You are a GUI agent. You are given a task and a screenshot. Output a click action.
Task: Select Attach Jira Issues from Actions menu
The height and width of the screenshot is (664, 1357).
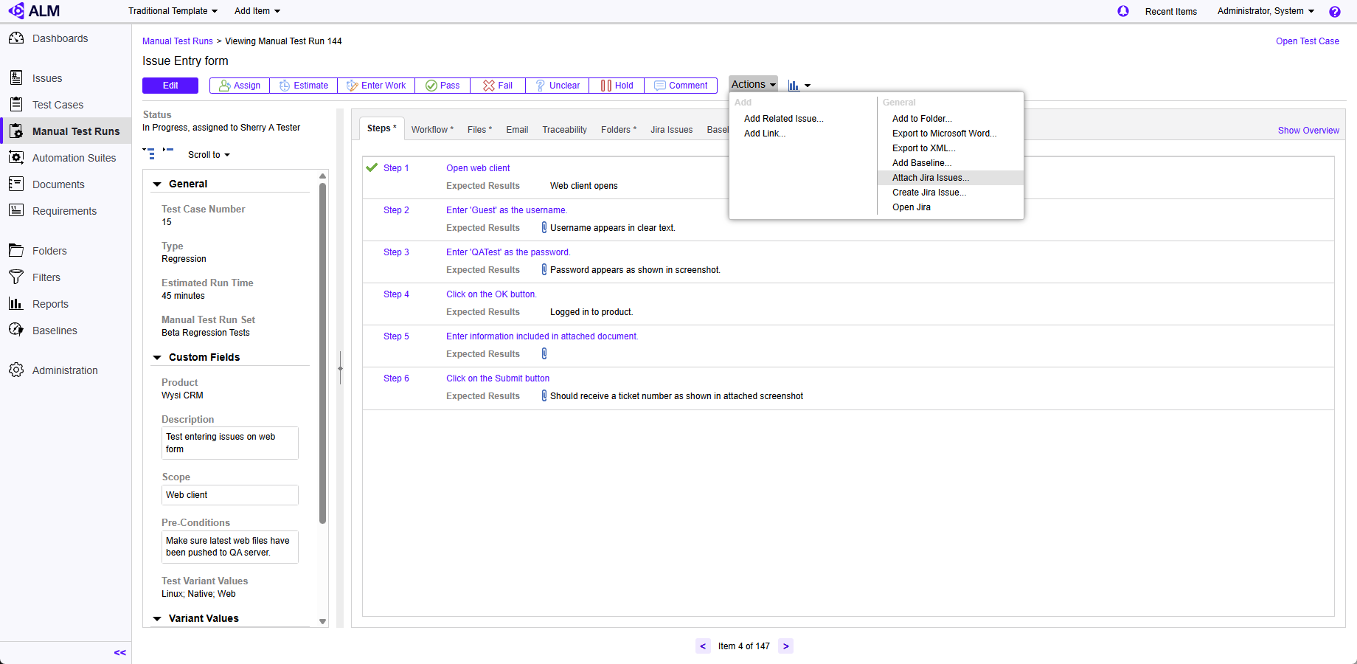click(x=930, y=178)
